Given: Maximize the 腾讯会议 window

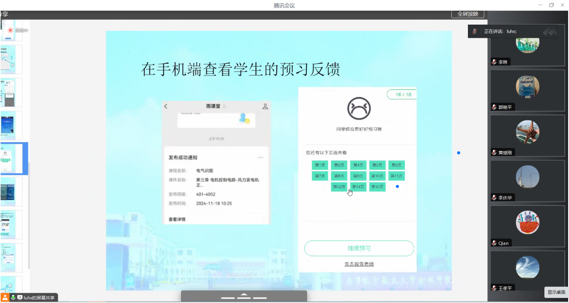Looking at the screenshot, I should click(x=551, y=5).
